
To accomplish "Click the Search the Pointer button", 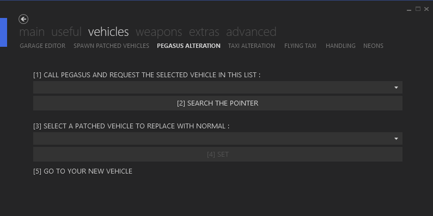I will pos(218,103).
